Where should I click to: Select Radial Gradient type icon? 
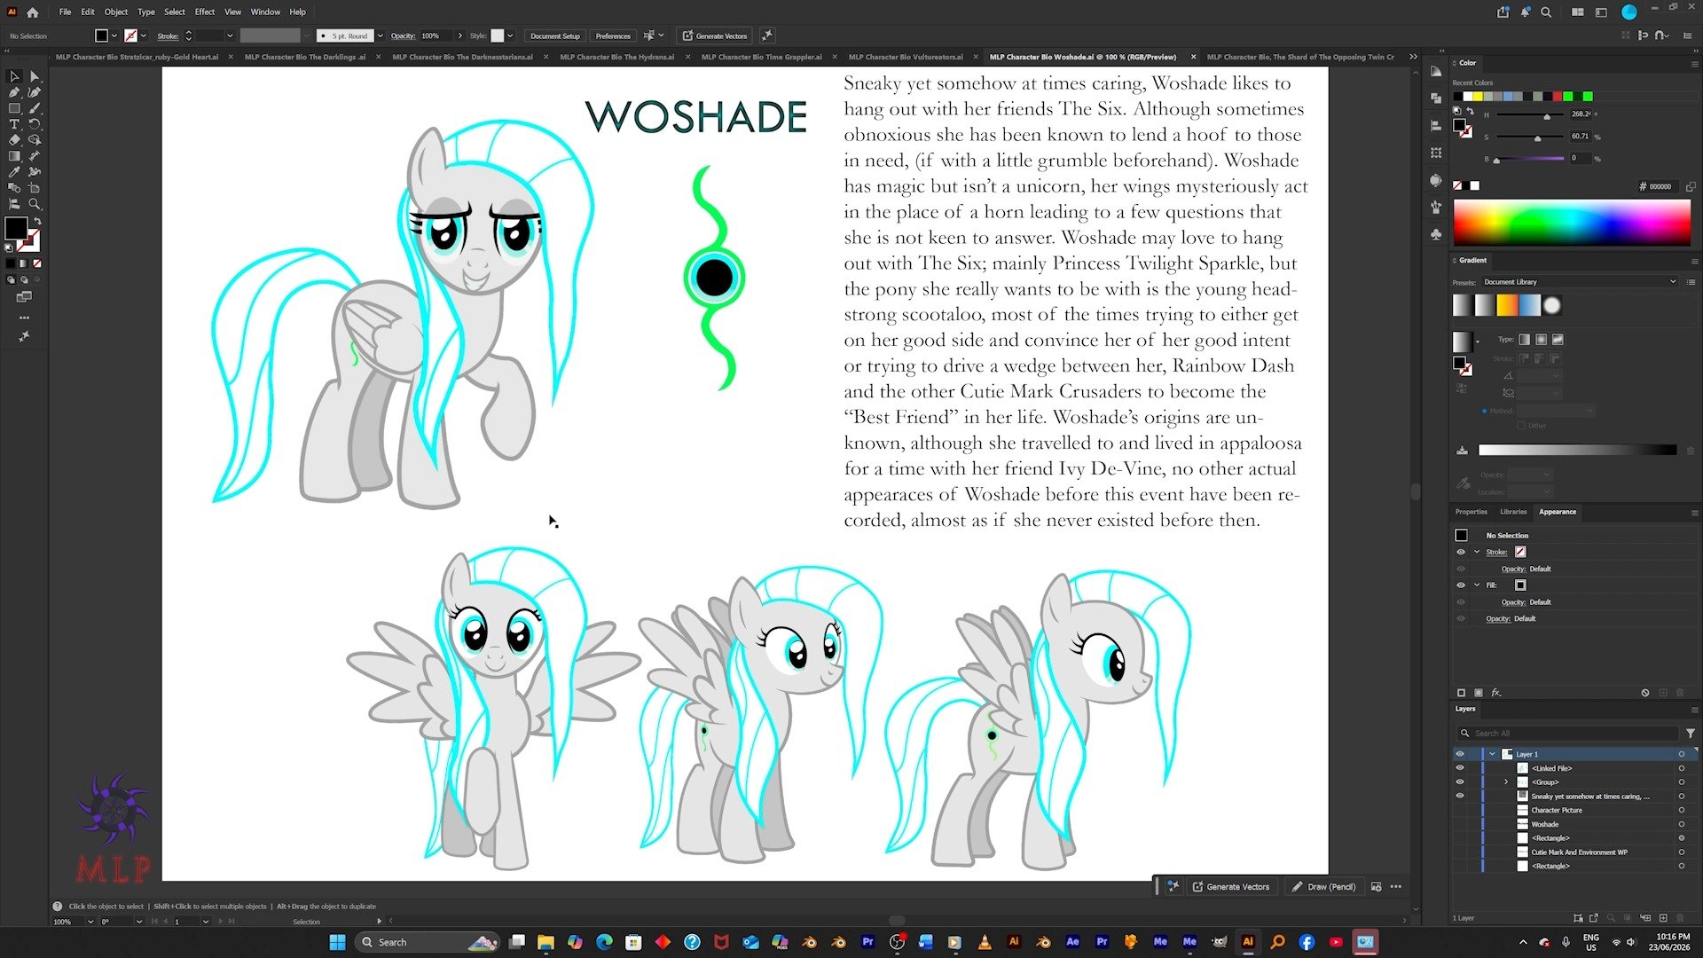click(x=1541, y=340)
